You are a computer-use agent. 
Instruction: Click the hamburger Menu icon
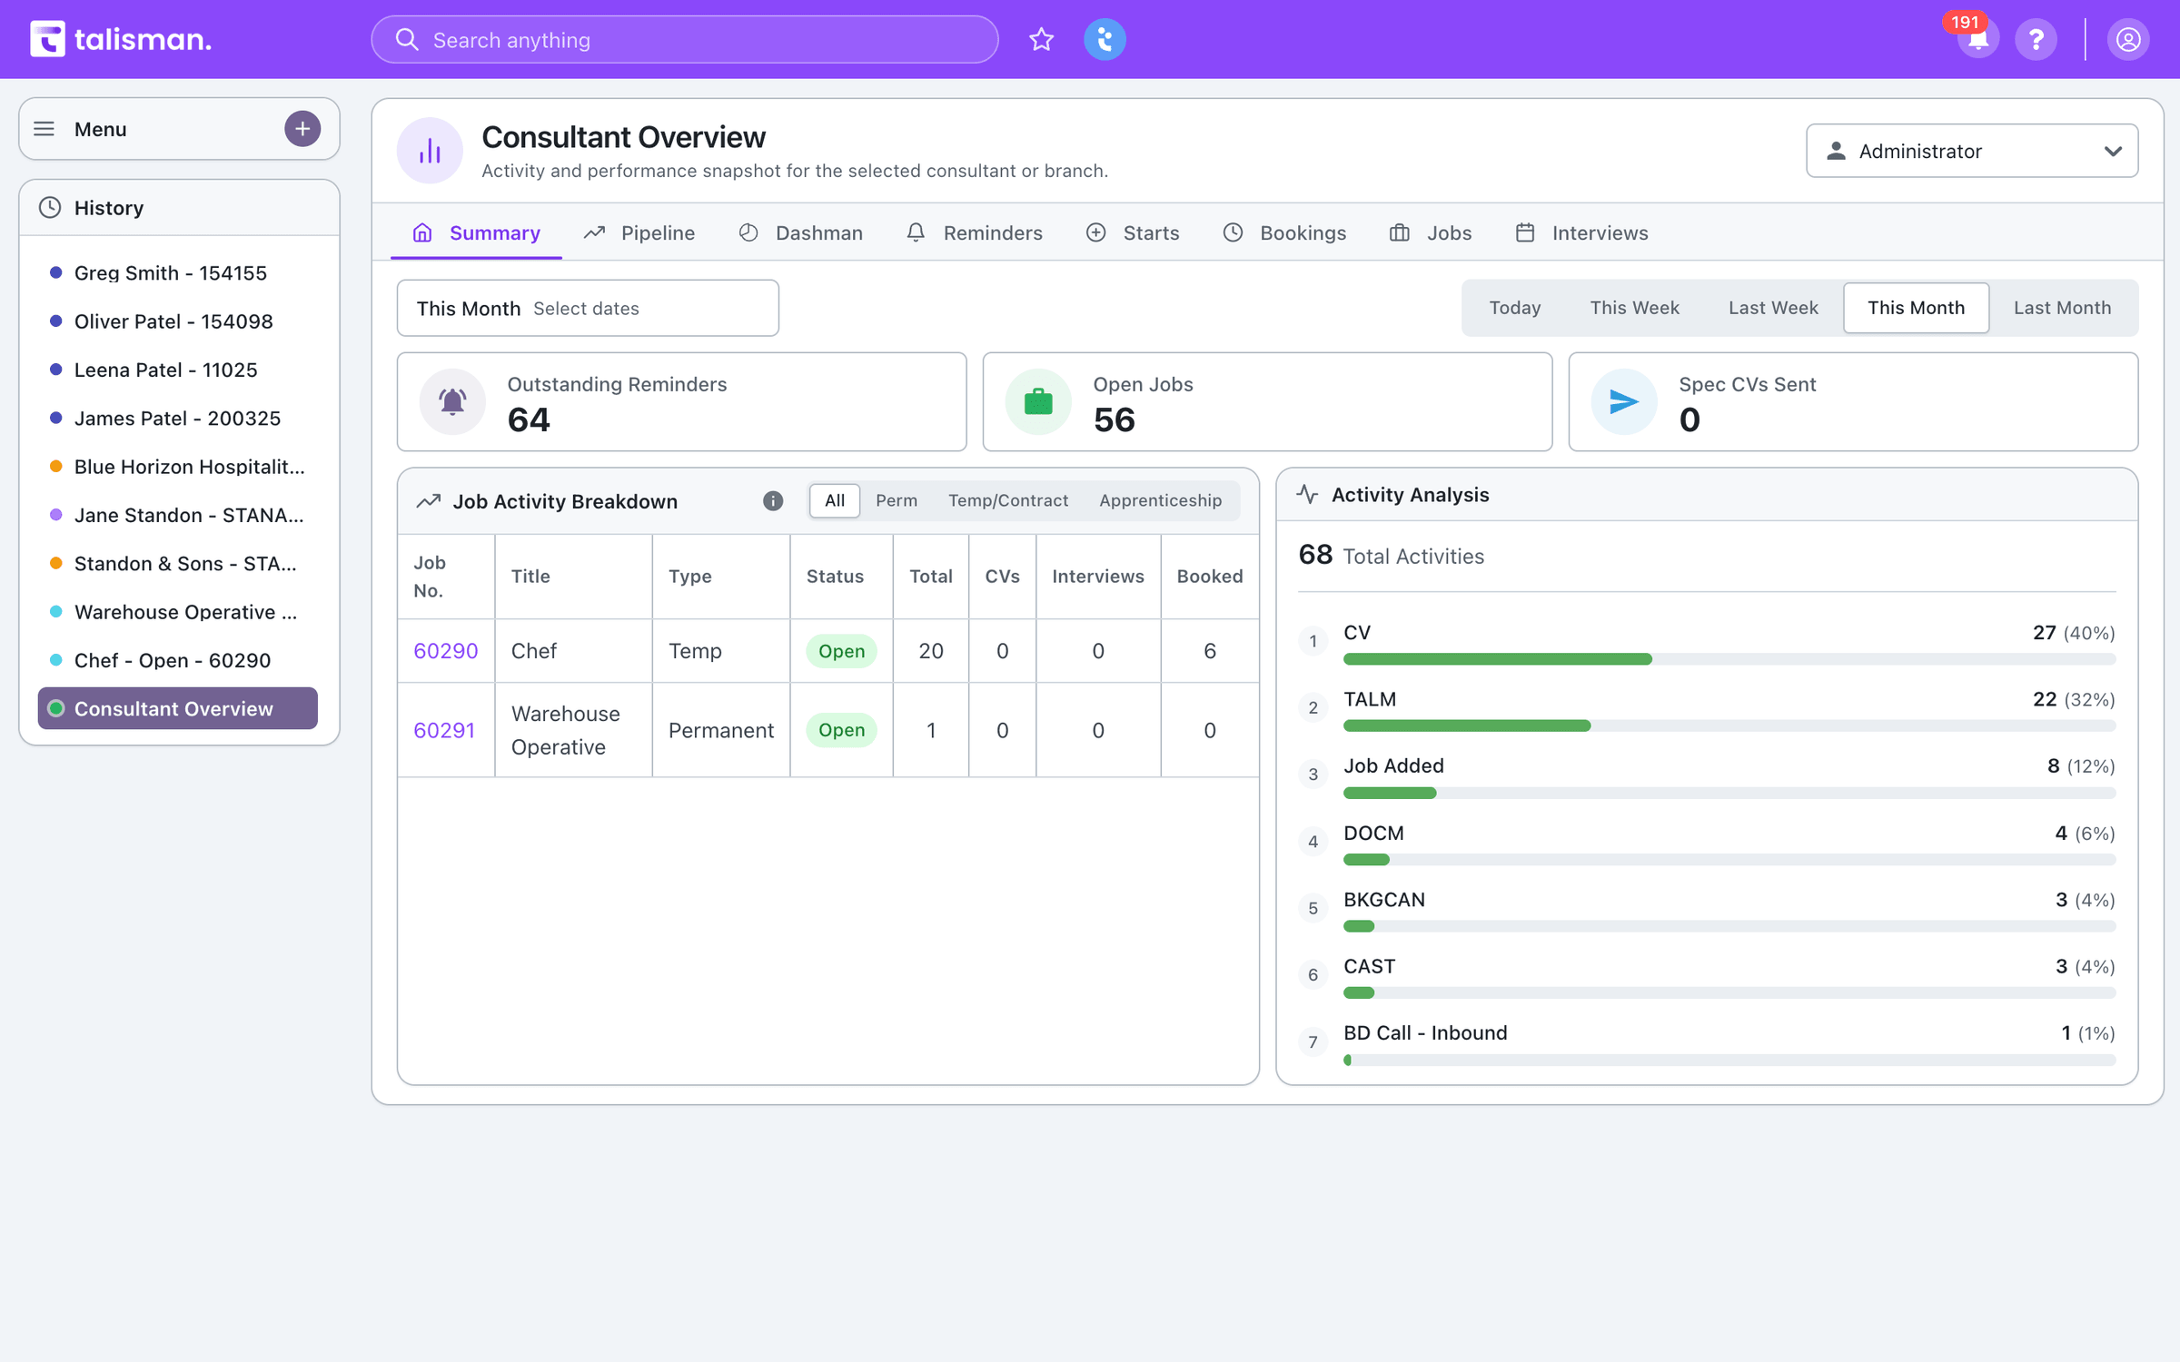(44, 129)
